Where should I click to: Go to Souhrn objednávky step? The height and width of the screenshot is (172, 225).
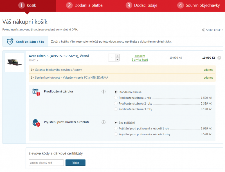coord(198,6)
